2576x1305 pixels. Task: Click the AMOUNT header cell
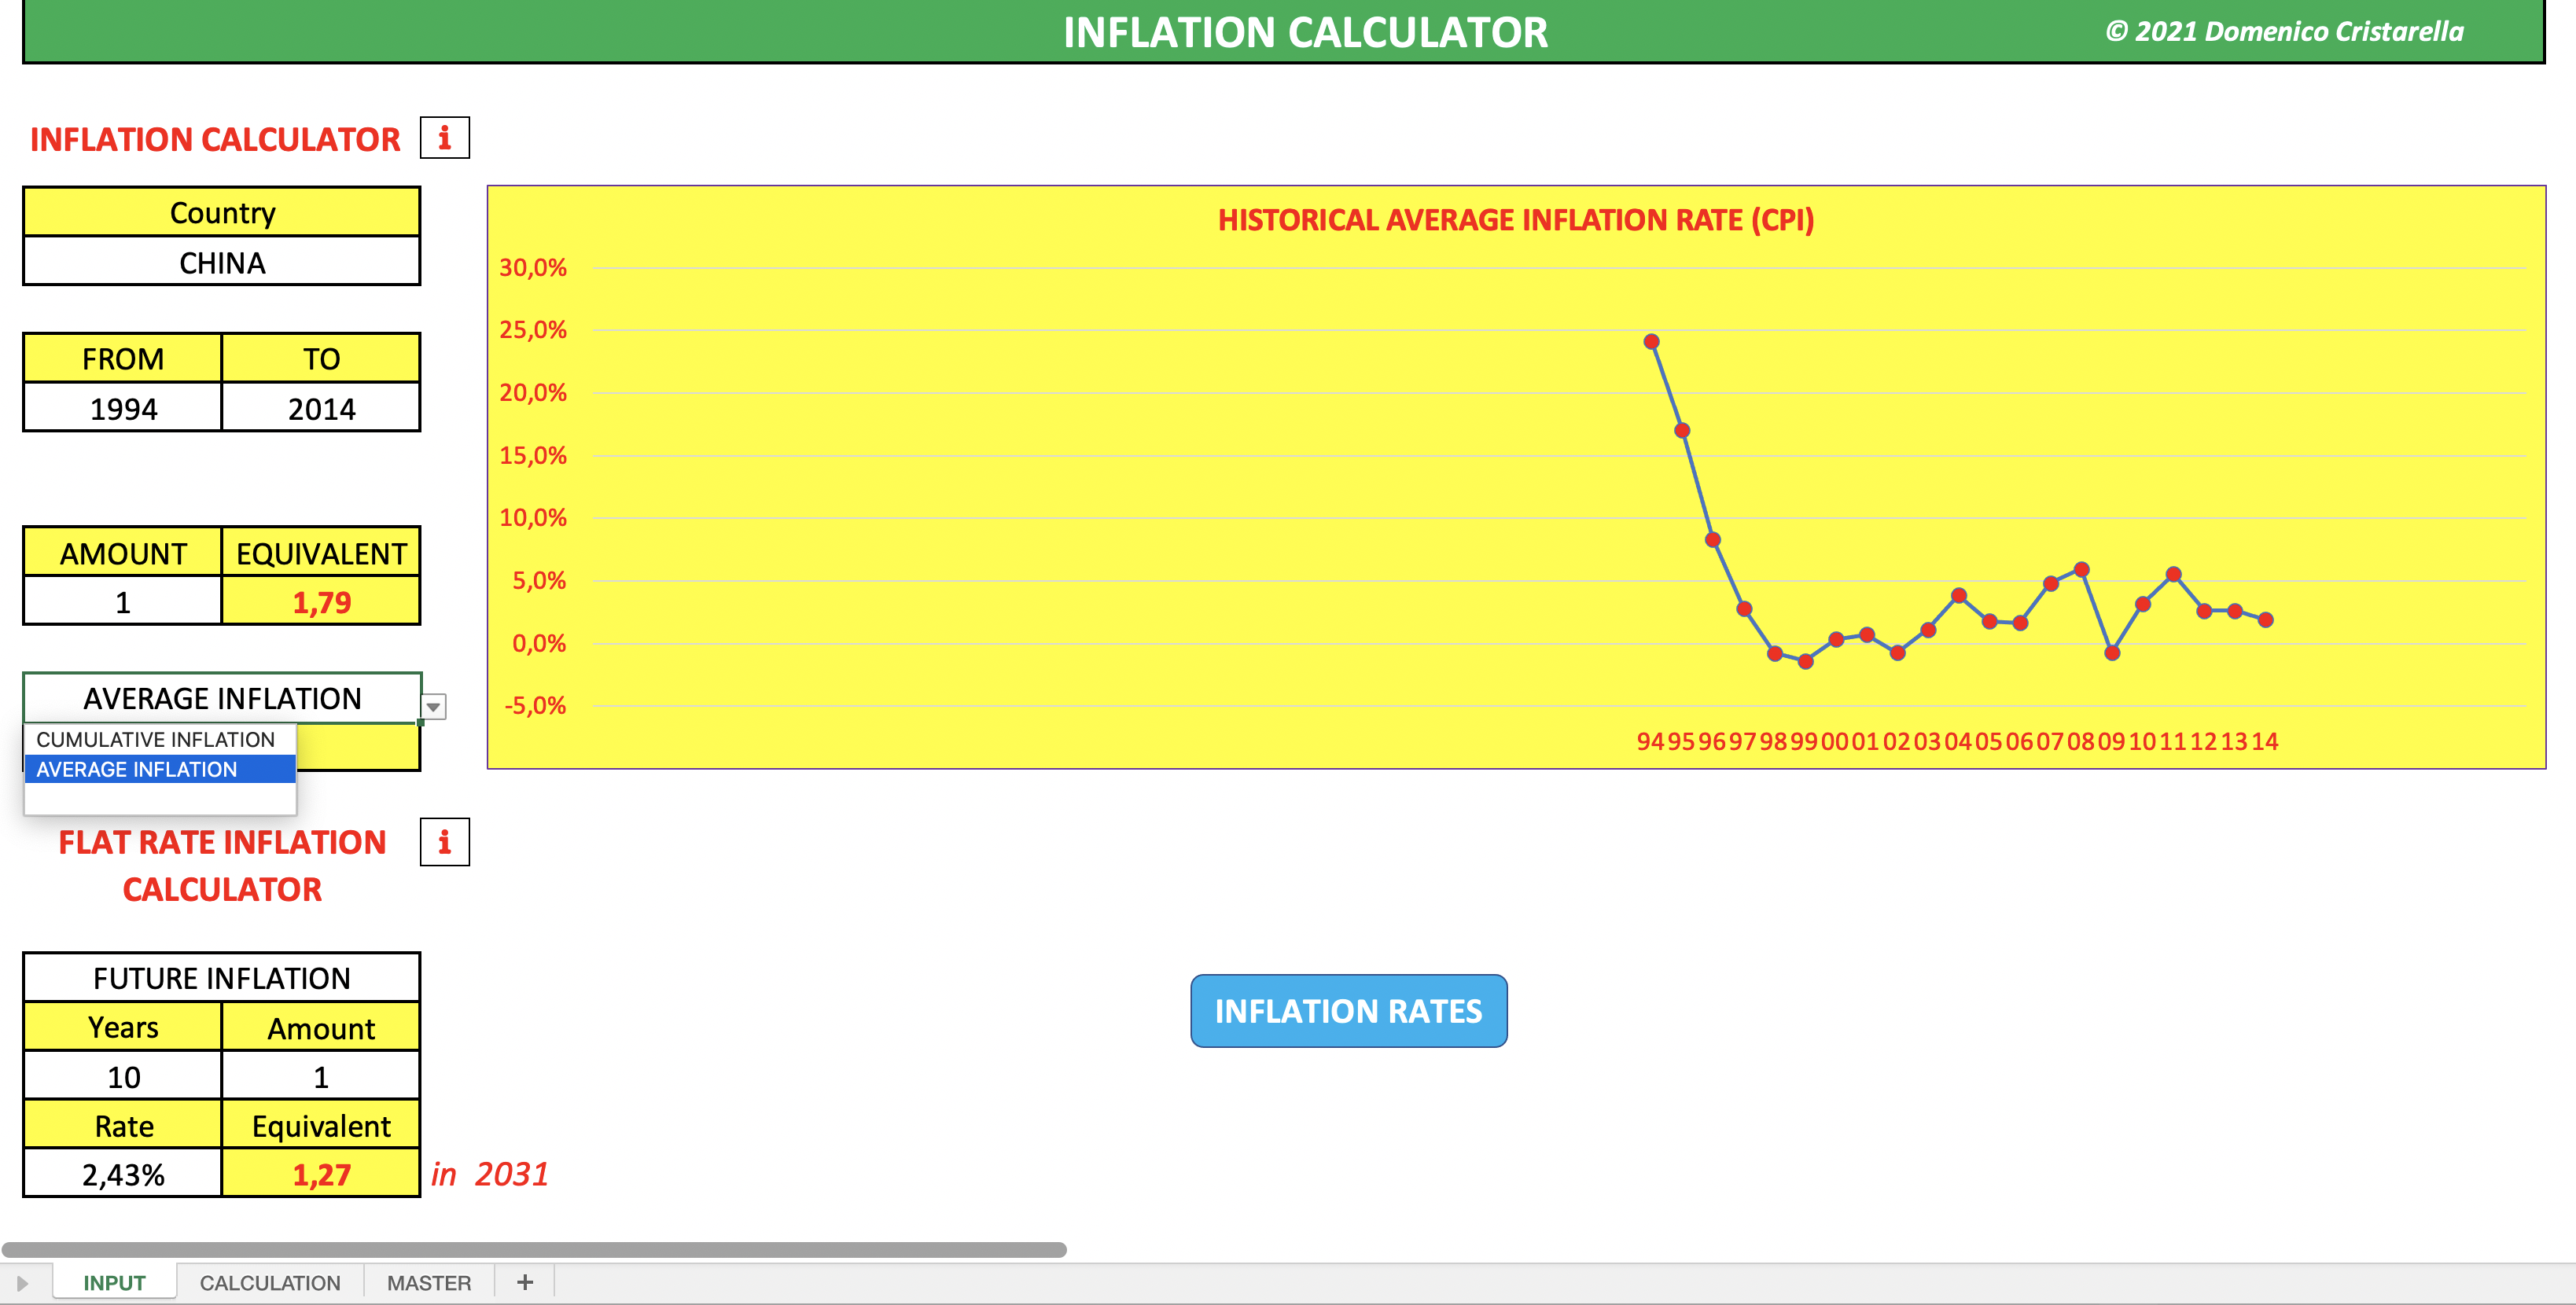[123, 553]
